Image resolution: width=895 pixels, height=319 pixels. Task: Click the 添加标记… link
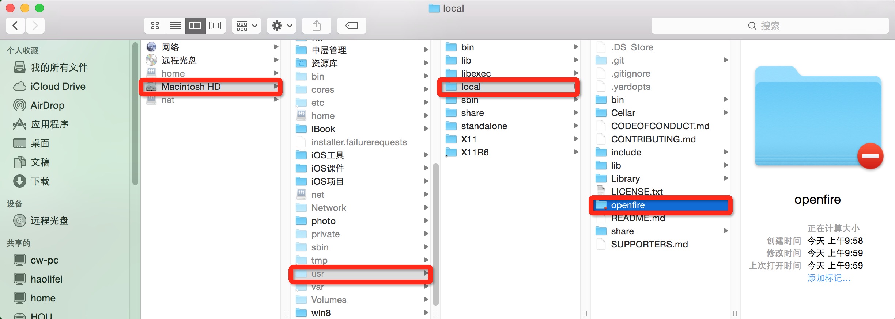pyautogui.click(x=829, y=278)
